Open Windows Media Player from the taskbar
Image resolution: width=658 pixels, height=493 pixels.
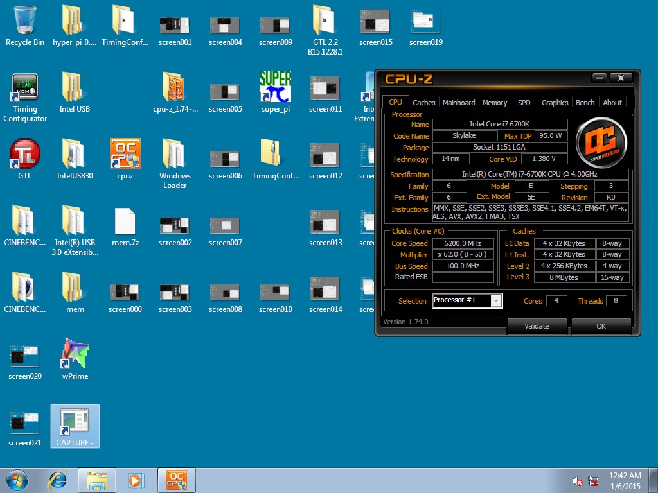click(136, 480)
